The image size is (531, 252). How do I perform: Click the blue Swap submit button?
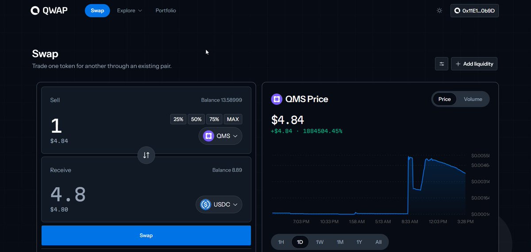(146, 235)
